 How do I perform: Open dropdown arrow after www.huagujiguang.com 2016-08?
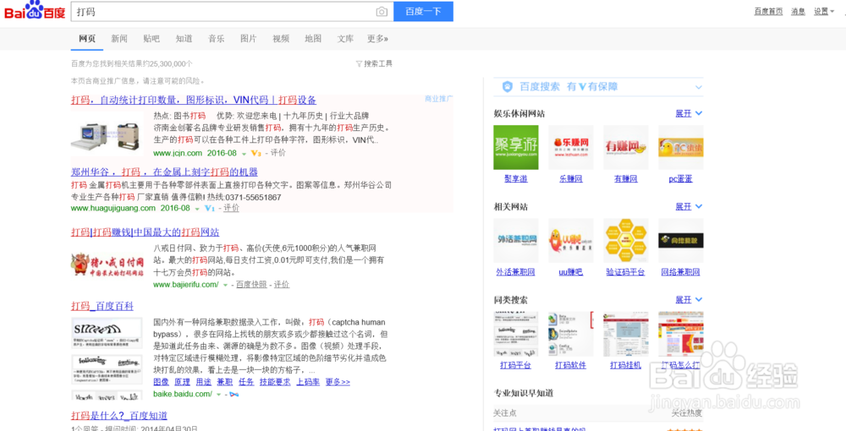point(197,209)
